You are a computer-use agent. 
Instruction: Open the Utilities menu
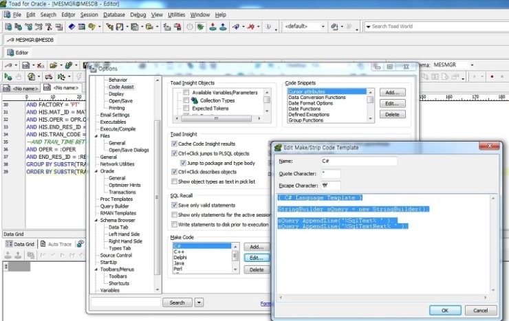pos(176,14)
